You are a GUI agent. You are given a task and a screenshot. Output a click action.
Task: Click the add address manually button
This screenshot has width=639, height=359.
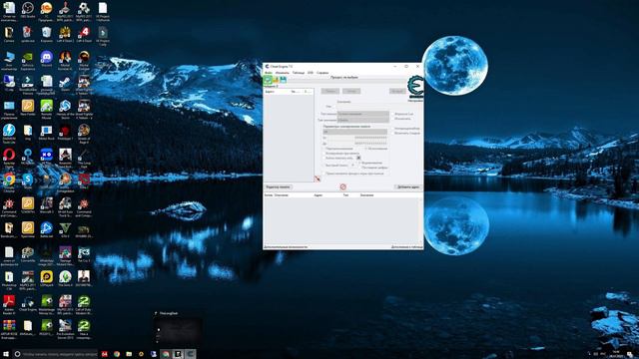point(408,186)
